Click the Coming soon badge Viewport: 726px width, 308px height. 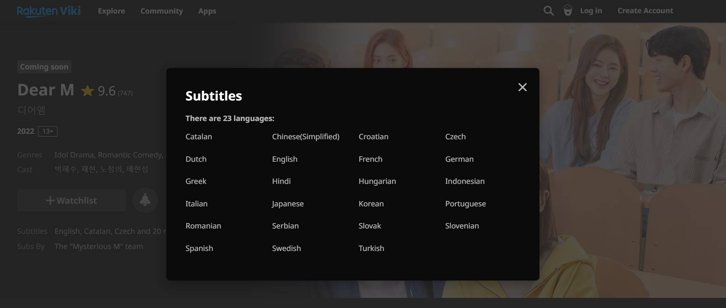pyautogui.click(x=44, y=67)
